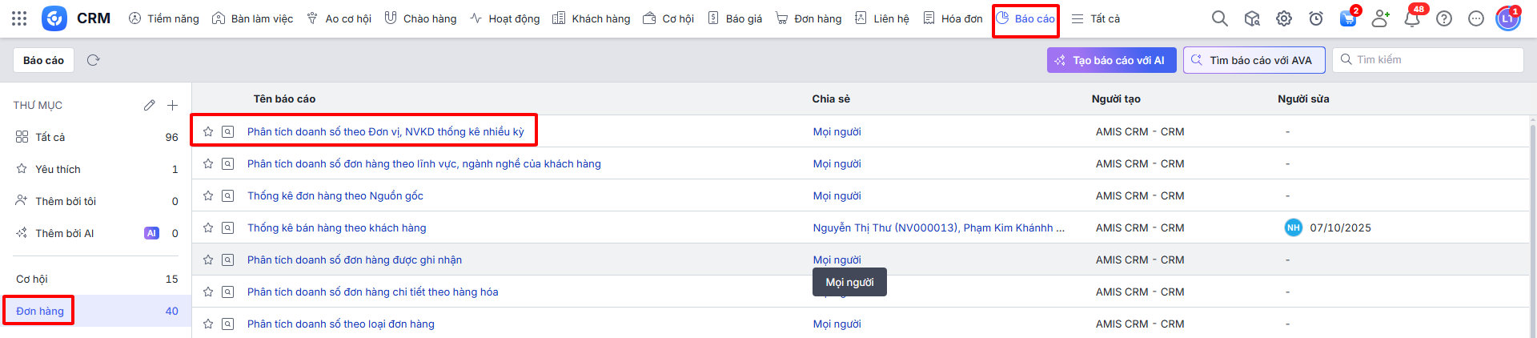Image resolution: width=1537 pixels, height=338 pixels.
Task: Click the help question mark icon
Action: (x=1444, y=18)
